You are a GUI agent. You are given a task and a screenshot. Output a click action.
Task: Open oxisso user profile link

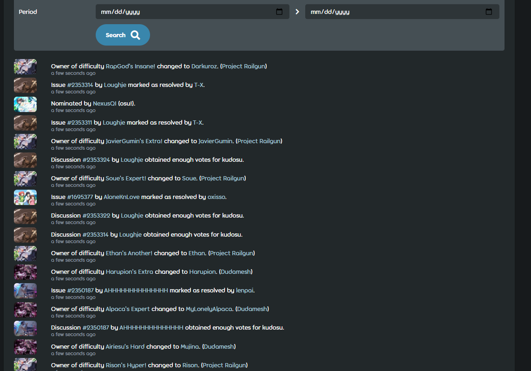(216, 197)
